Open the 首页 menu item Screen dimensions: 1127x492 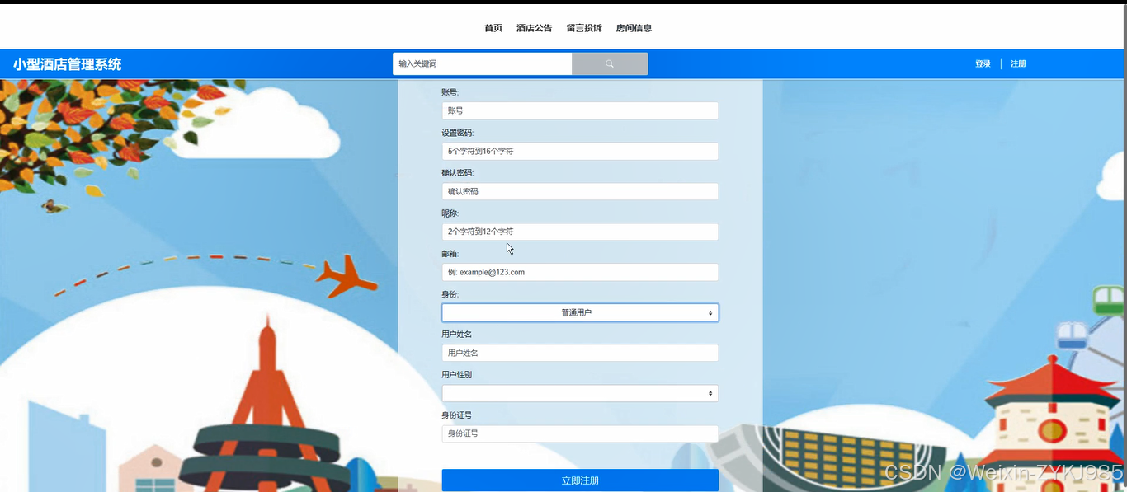click(493, 28)
